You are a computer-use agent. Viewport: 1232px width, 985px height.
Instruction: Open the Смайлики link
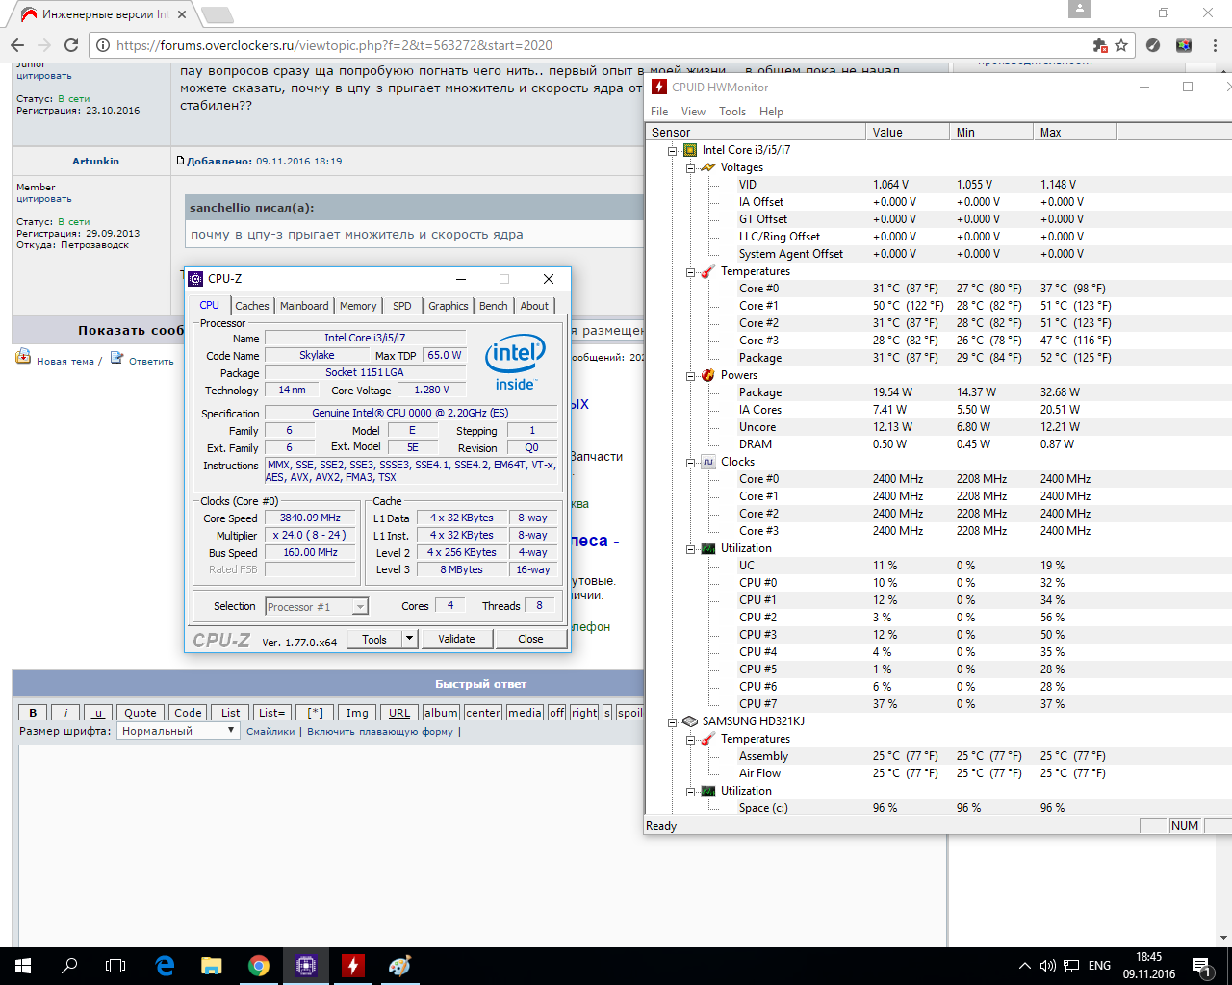click(x=270, y=732)
